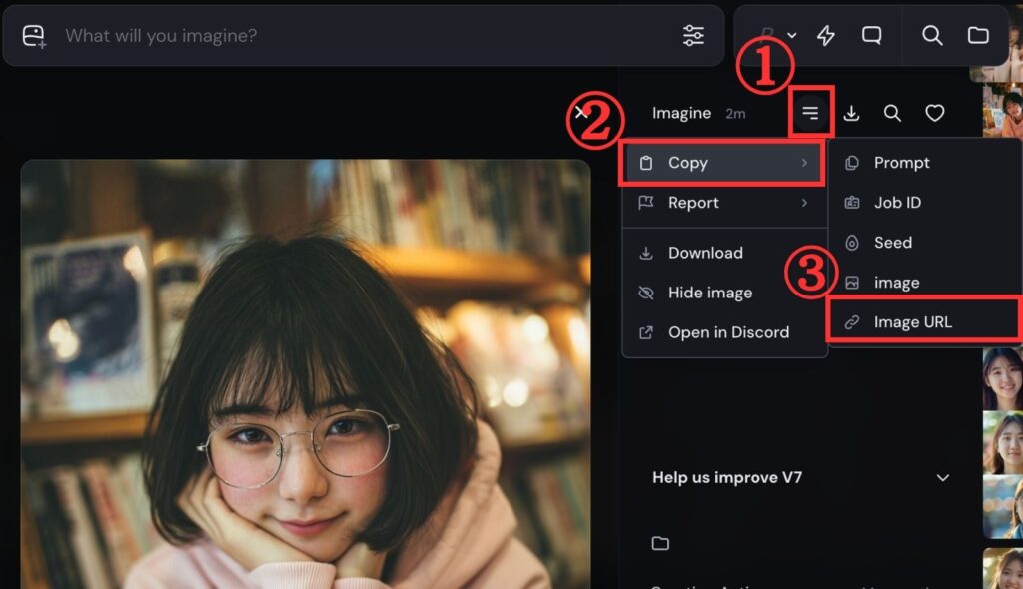Open the folder icon in top toolbar
The height and width of the screenshot is (589, 1023).
[978, 36]
